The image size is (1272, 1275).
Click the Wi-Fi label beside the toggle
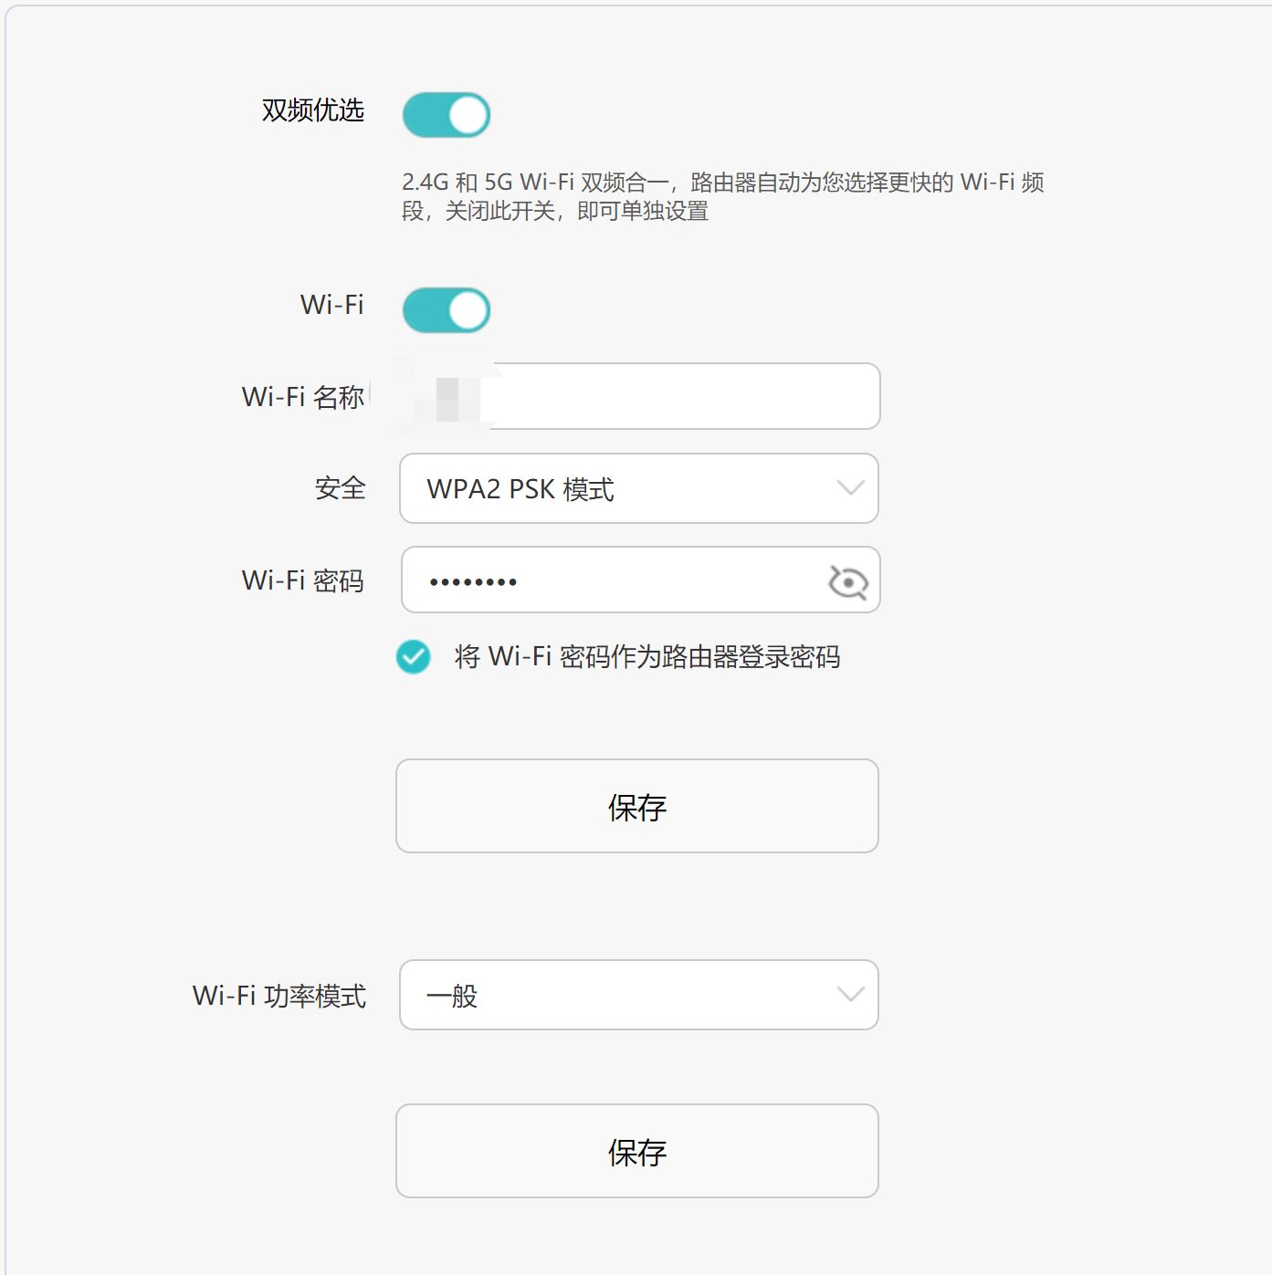(331, 305)
